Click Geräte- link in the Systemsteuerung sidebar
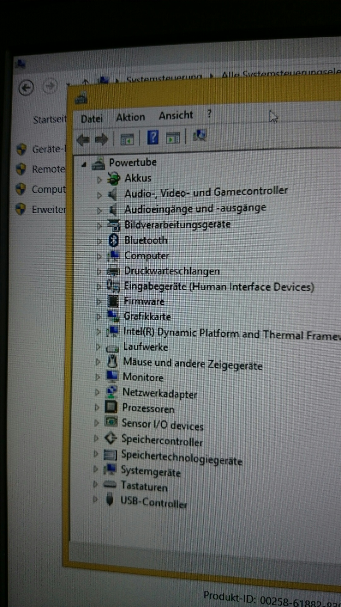 49,149
